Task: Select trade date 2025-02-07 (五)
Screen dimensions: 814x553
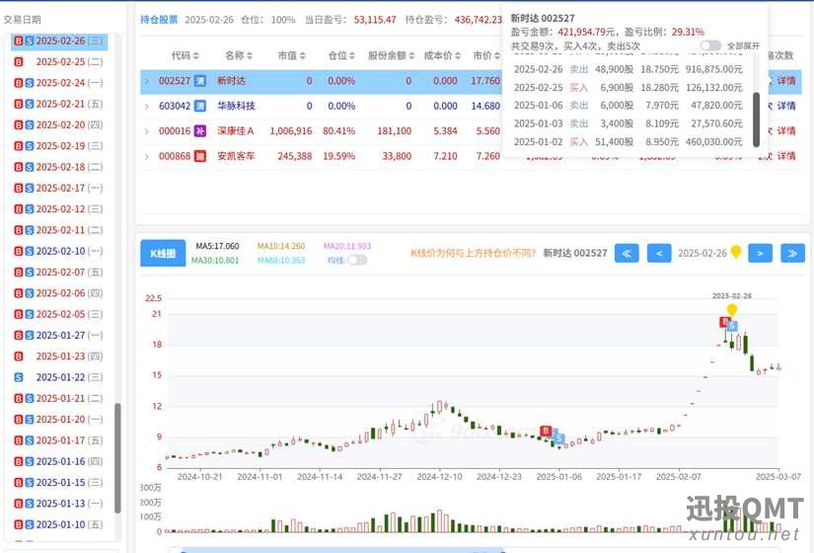Action: (x=69, y=273)
